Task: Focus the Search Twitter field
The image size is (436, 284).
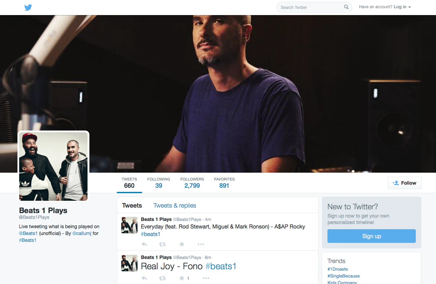Action: [314, 7]
